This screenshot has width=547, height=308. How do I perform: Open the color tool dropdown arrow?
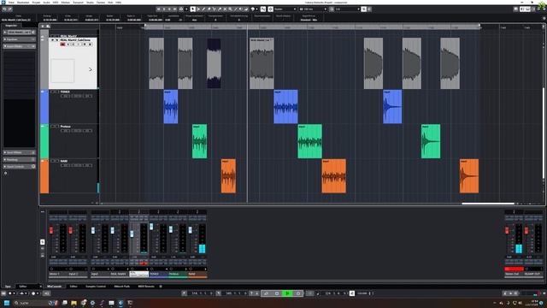[256, 9]
